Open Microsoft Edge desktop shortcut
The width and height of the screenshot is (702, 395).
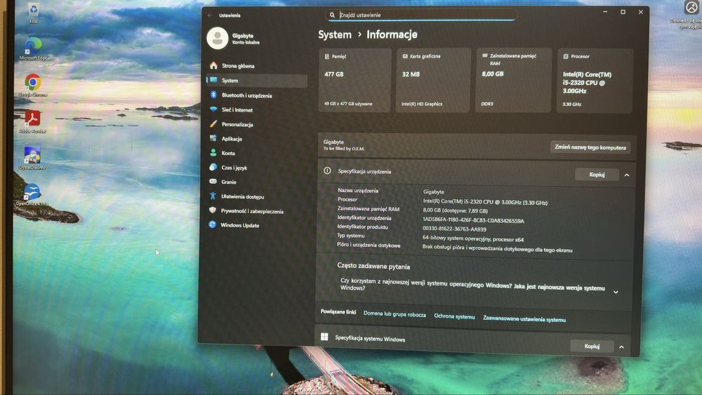(x=33, y=48)
